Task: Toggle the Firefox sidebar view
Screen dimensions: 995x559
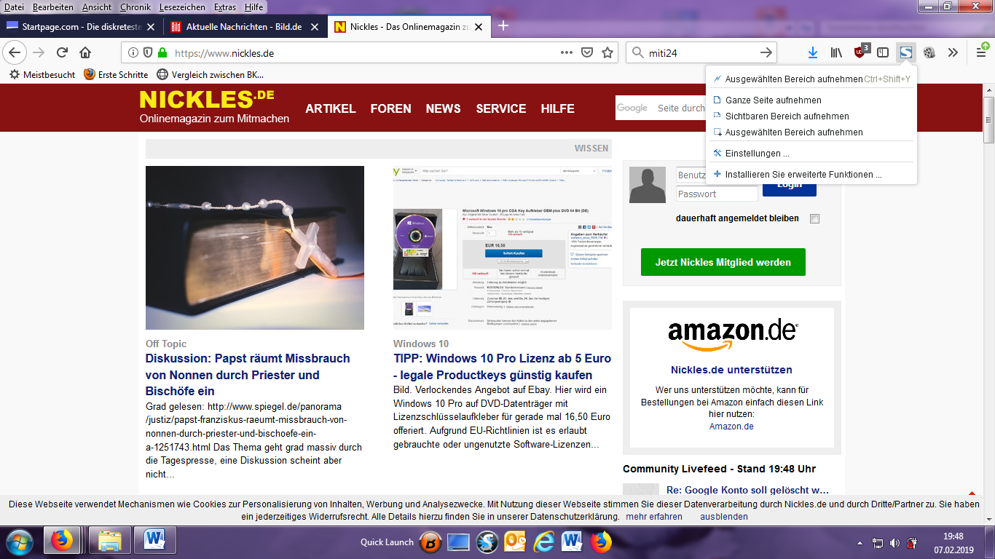Action: pyautogui.click(x=883, y=52)
